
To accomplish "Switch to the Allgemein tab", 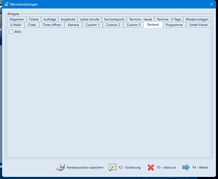I will click(17, 19).
